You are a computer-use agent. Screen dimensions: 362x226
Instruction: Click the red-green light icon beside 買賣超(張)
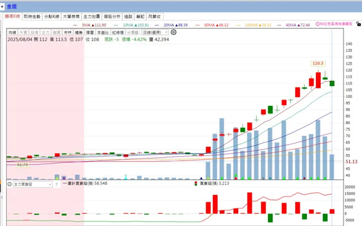pyautogui.click(x=196, y=184)
